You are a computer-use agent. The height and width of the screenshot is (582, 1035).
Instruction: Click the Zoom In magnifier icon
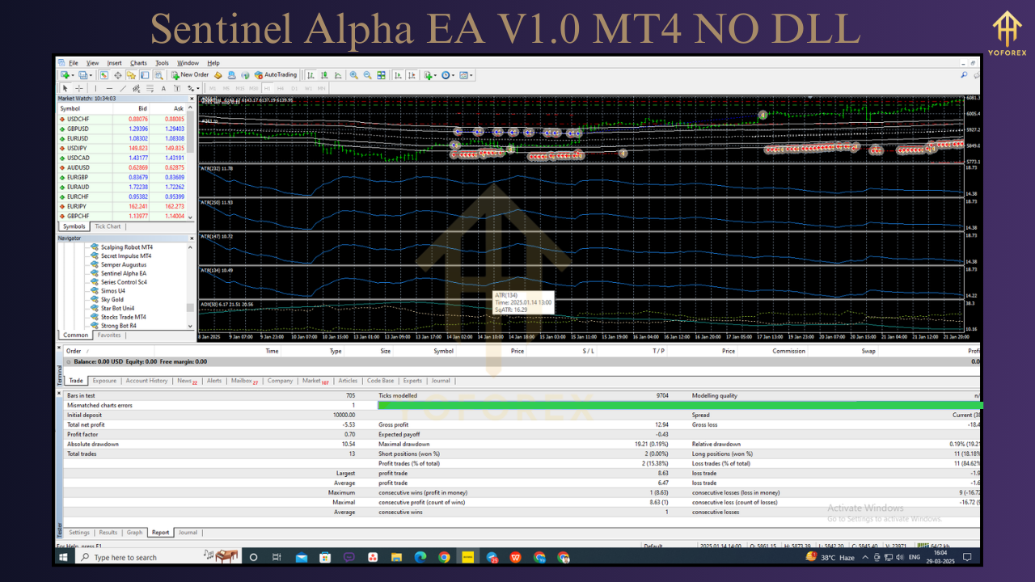point(354,75)
